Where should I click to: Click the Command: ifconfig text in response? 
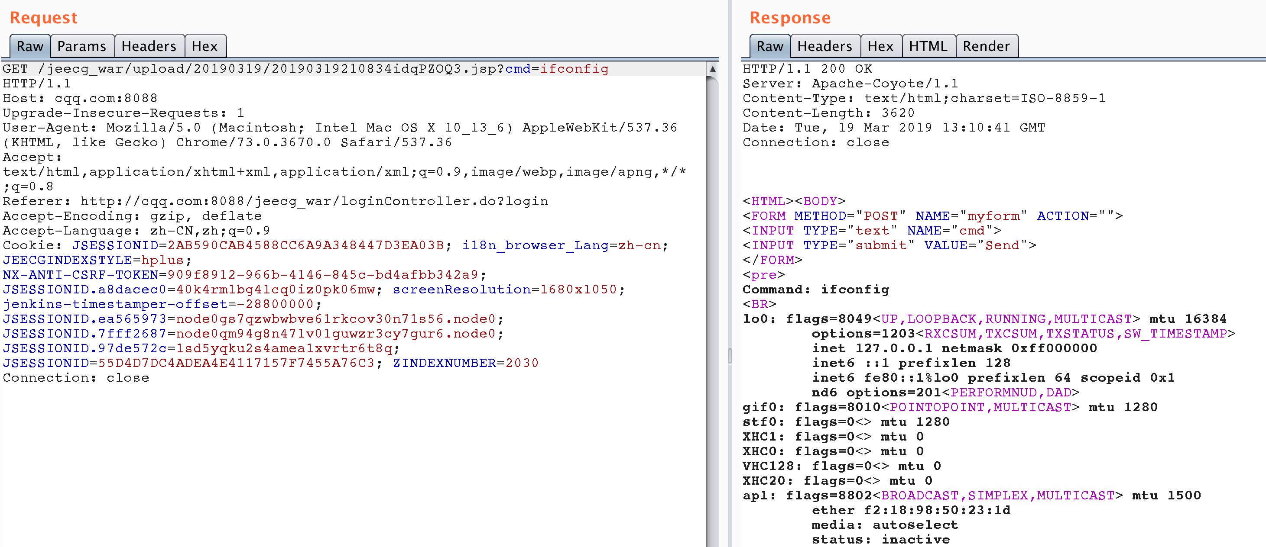pyautogui.click(x=815, y=290)
